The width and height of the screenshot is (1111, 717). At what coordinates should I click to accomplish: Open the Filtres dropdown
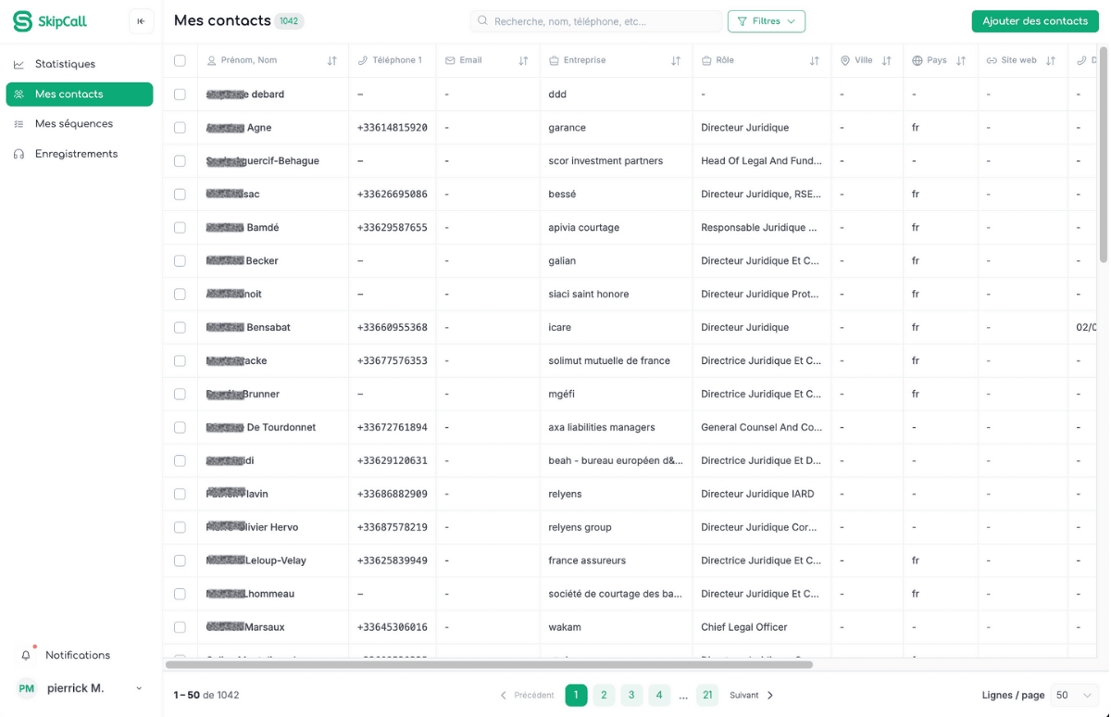point(766,21)
